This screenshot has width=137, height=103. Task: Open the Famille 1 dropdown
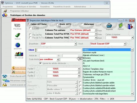pos(79,69)
